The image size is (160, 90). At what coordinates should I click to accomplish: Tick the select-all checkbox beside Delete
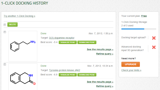click(5, 25)
